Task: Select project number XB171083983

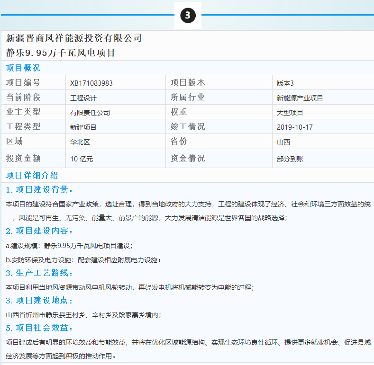Action: pyautogui.click(x=91, y=83)
